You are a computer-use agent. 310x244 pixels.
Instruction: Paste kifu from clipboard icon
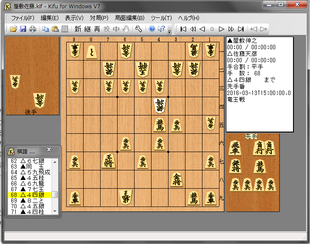point(55,29)
